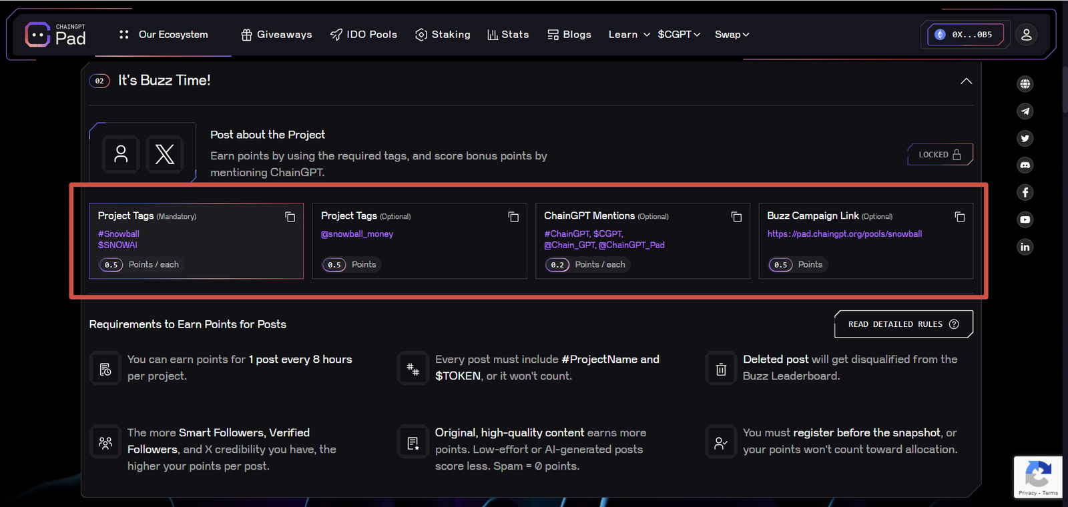Expand the $CGPT dropdown menu
Image resolution: width=1068 pixels, height=507 pixels.
pos(678,35)
